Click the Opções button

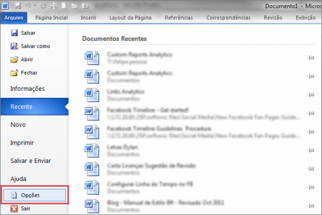(x=34, y=195)
